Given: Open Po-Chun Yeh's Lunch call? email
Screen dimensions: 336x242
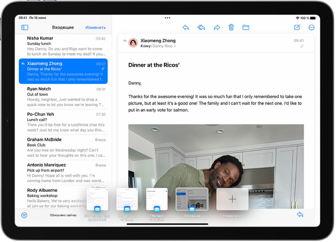Looking at the screenshot, I should [63, 122].
